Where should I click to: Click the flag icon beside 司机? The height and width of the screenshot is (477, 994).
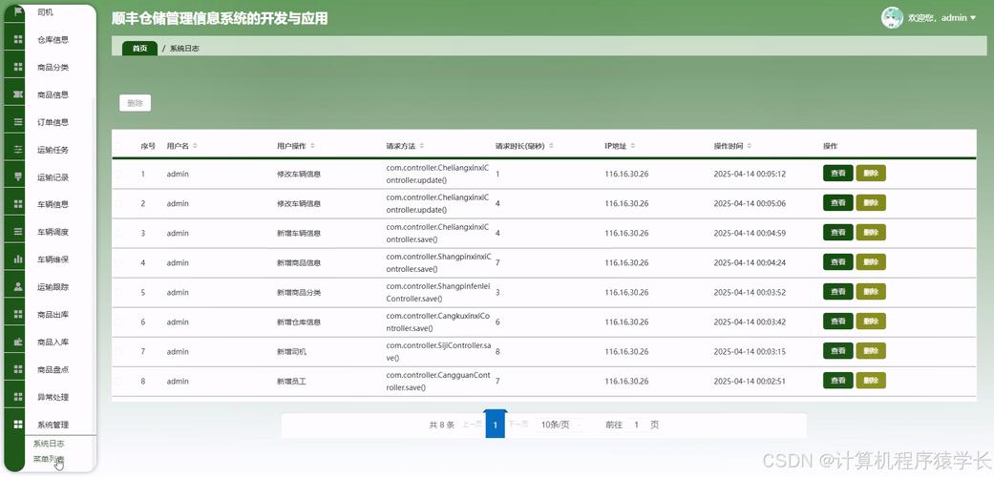18,12
